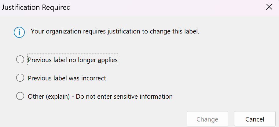The image size is (279, 127).
Task: Select the 'Previous label no longer applies' radio button
Action: (x=20, y=59)
